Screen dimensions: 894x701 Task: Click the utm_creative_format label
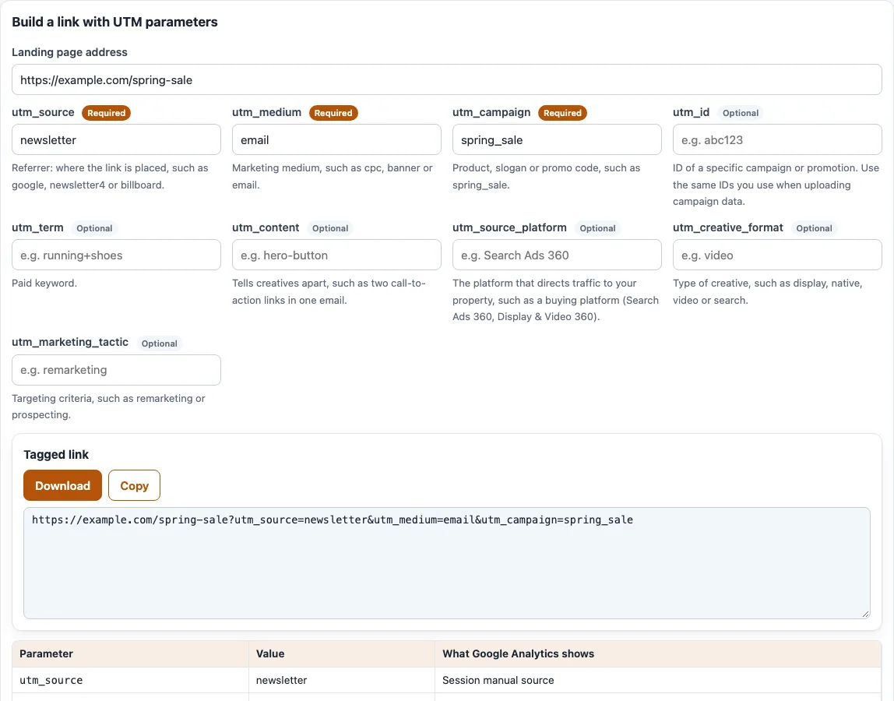pos(728,227)
